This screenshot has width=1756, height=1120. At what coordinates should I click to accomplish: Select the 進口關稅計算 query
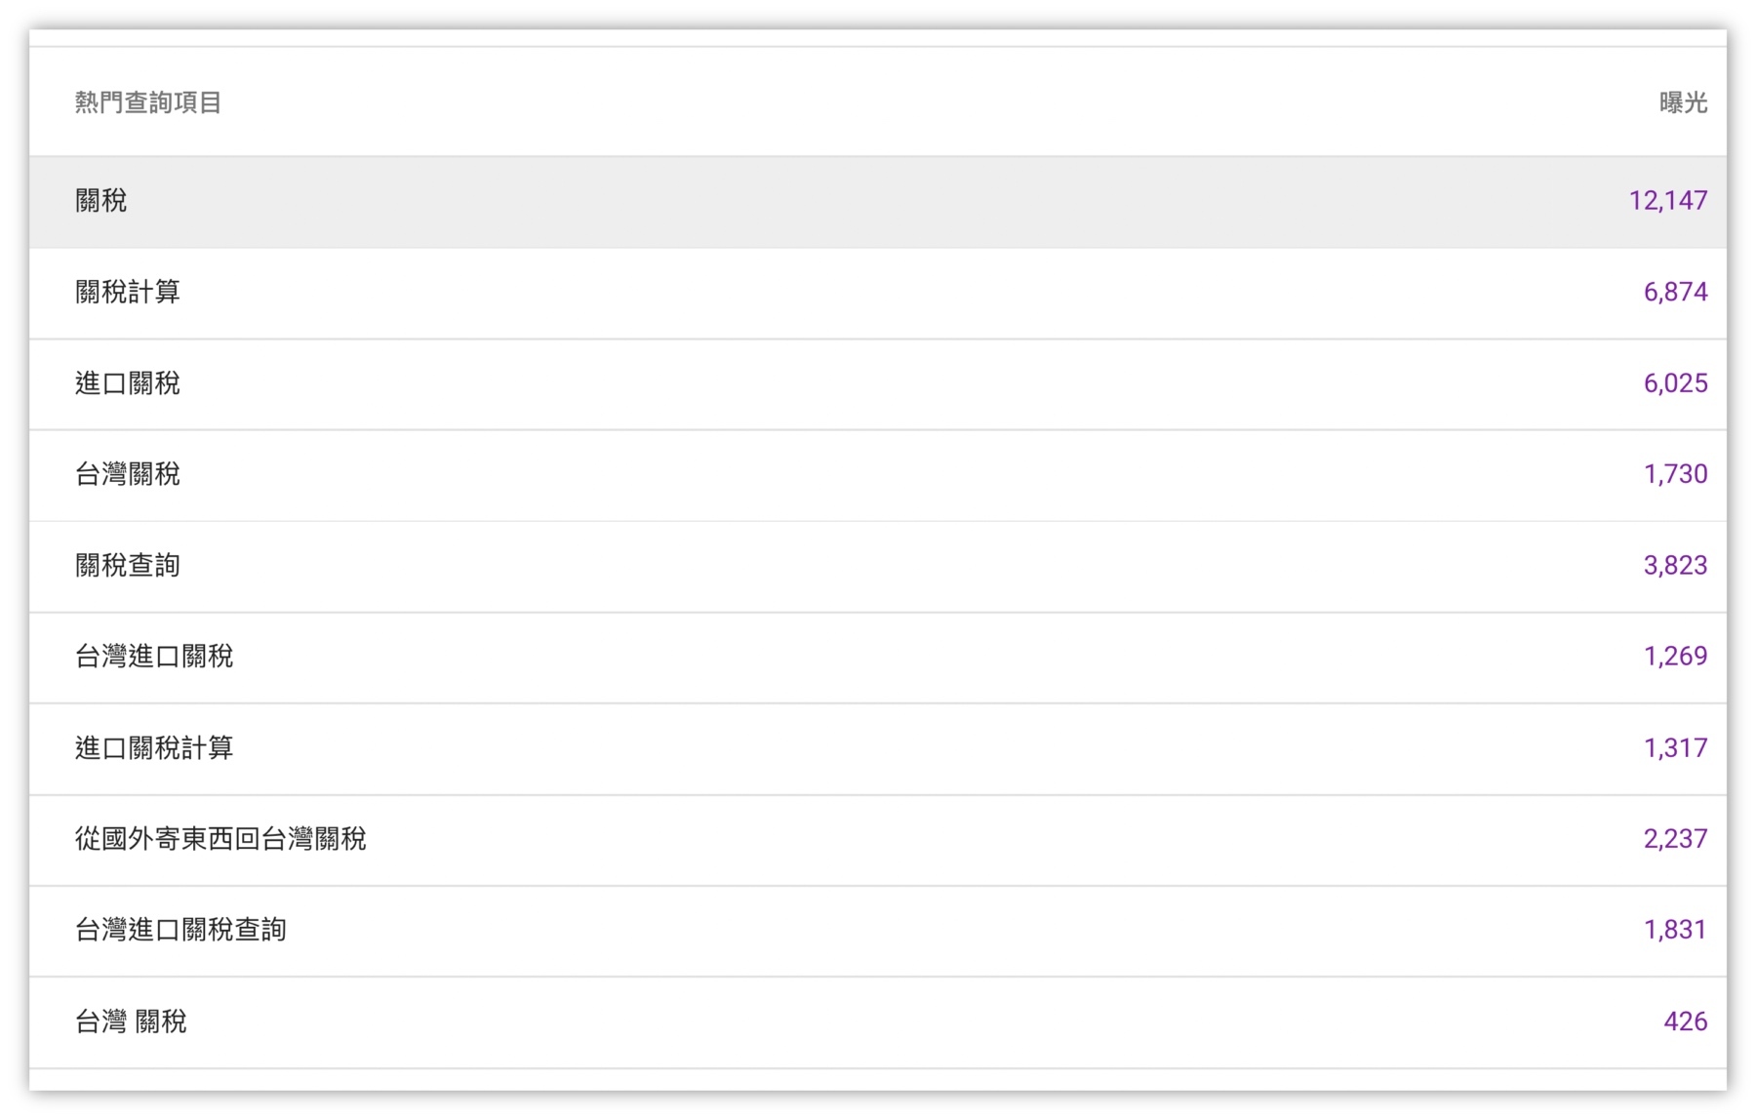tap(154, 748)
